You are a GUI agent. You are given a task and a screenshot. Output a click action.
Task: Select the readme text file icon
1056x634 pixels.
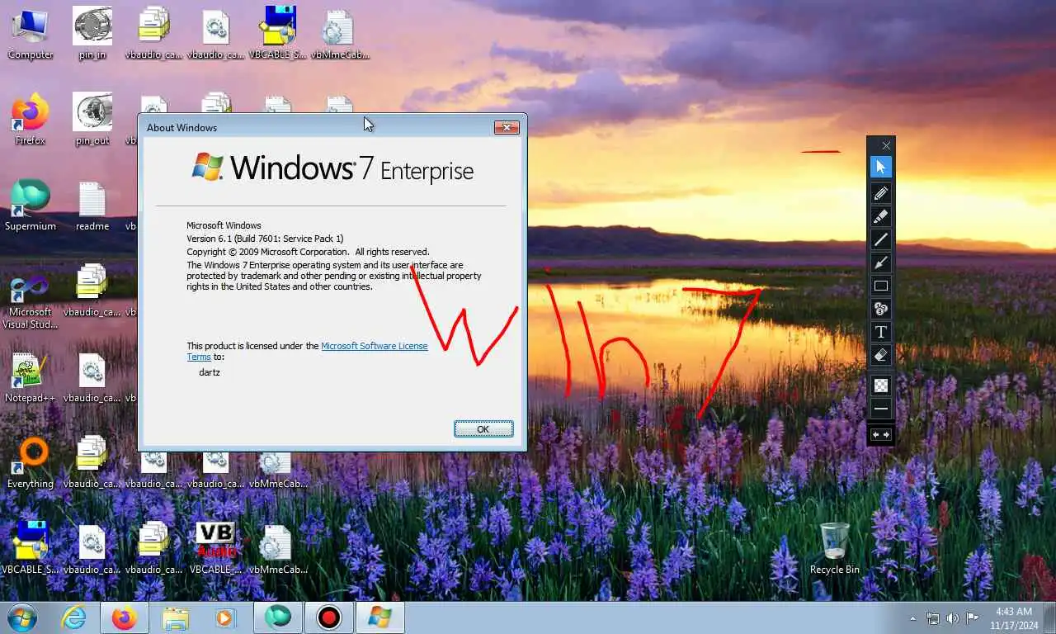[92, 206]
